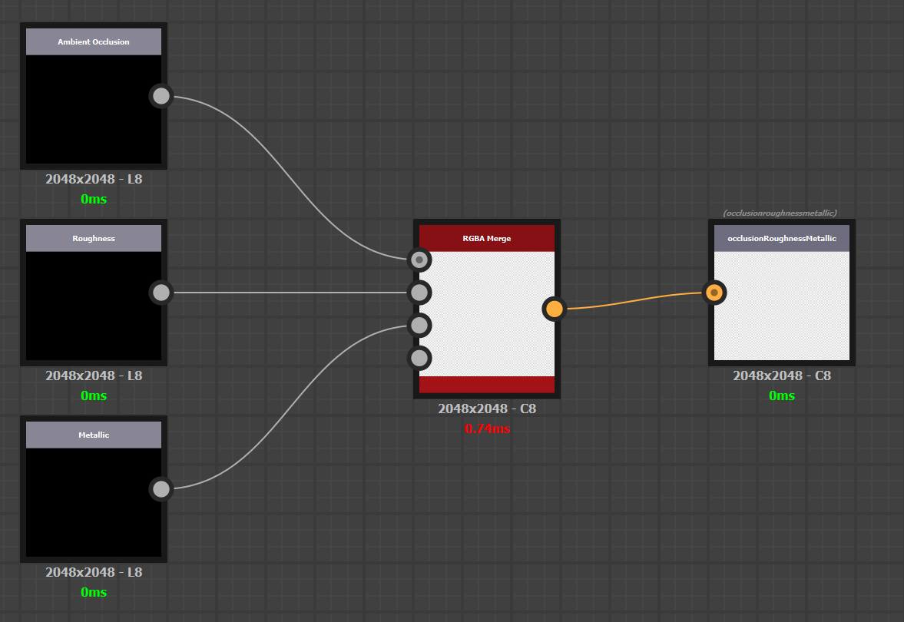Click the occlusionroughnessmetallic italic label above output node

click(780, 213)
